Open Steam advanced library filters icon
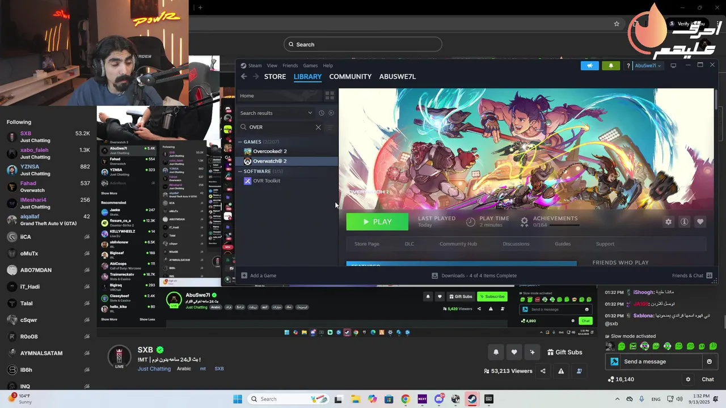Screen dimensions: 726x408 [x=330, y=127]
